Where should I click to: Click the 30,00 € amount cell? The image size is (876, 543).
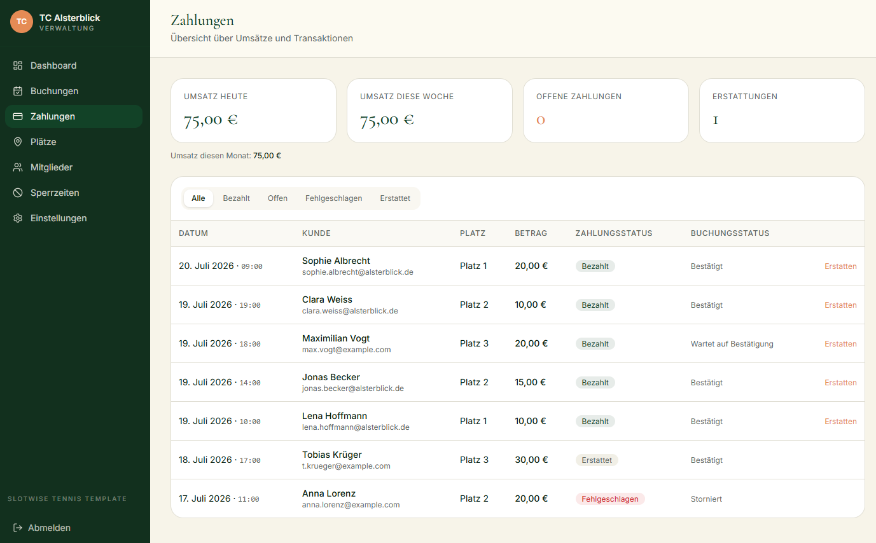pos(531,460)
